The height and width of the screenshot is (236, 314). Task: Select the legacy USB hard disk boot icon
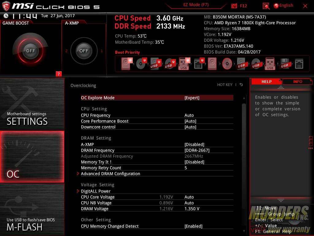242,64
